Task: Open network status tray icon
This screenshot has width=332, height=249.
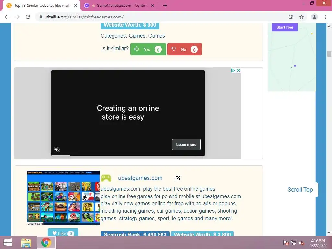Action: (294, 243)
